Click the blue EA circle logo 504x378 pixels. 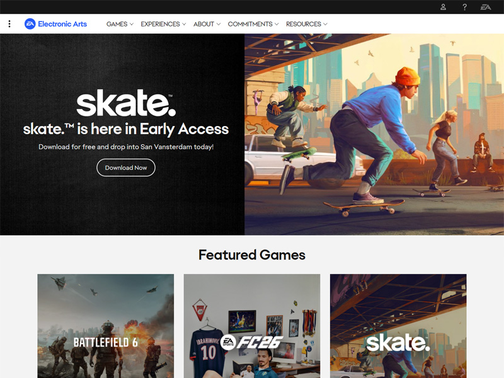point(30,24)
